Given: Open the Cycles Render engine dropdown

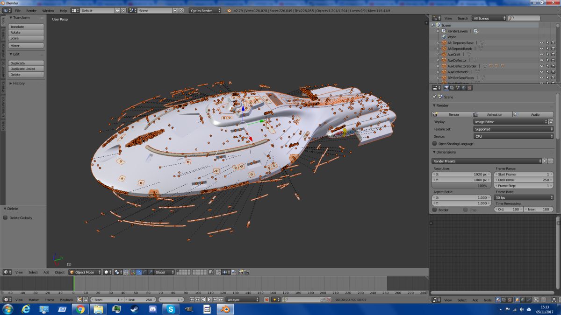Looking at the screenshot, I should 205,10.
